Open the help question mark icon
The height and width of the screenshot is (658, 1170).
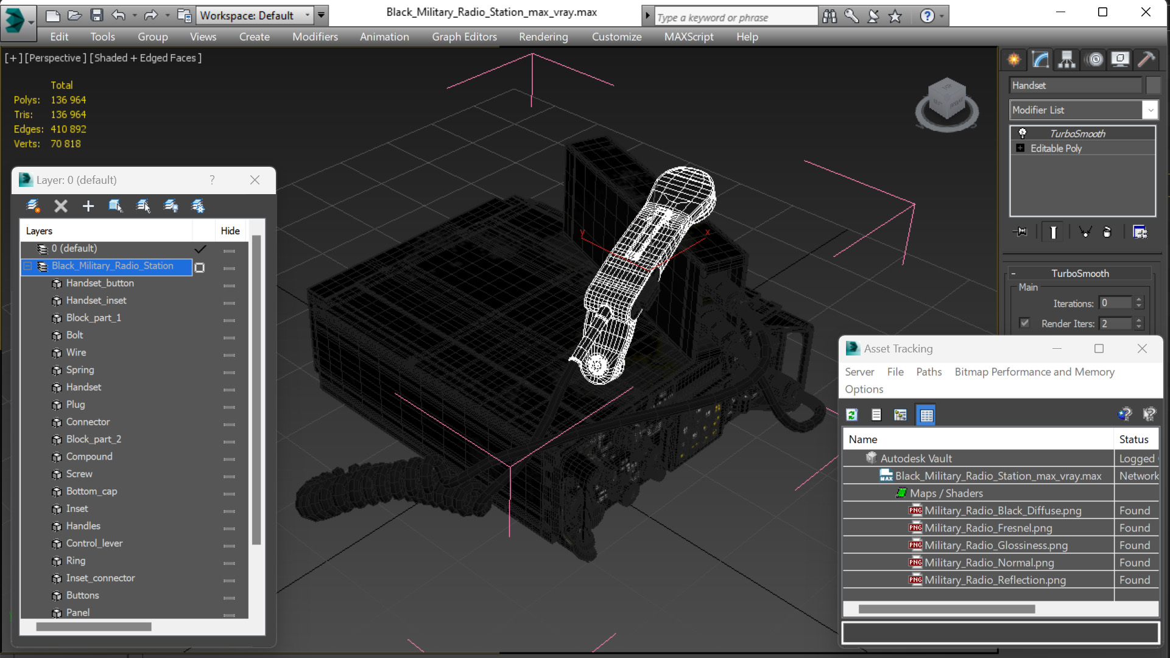click(x=927, y=16)
